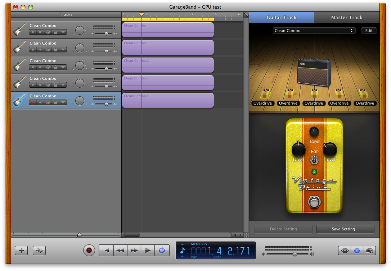Mute the highlighted blue track
This screenshot has height=271, width=391.
(40, 102)
